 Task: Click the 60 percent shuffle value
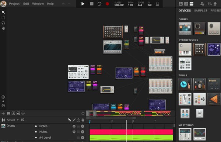coord(150,4)
